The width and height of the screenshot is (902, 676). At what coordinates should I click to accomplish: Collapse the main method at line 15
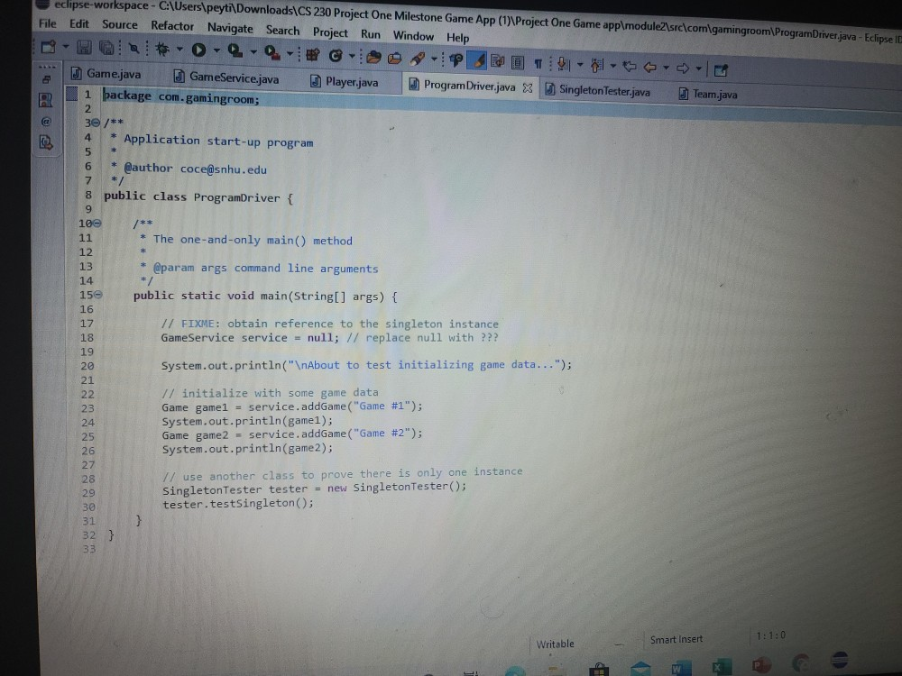pos(96,295)
